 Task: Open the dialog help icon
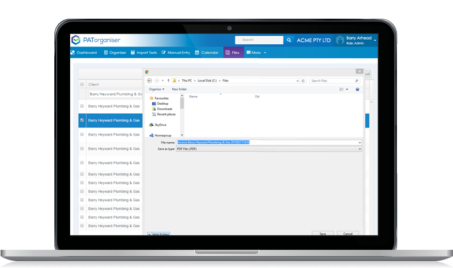[357, 90]
